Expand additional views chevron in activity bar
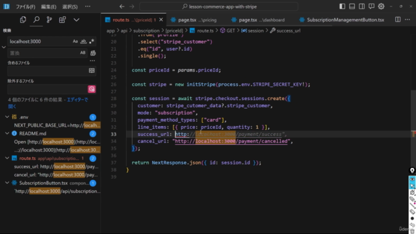416x234 pixels. click(76, 20)
